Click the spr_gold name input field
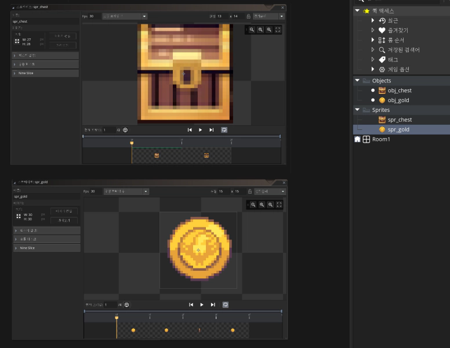This screenshot has width=450, height=348. pos(45,196)
